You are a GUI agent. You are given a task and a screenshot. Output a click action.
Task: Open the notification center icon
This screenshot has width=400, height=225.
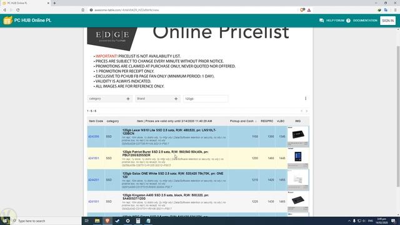point(393,221)
